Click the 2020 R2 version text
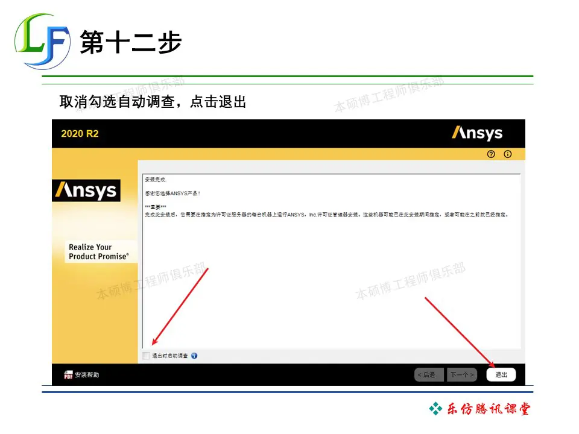 point(80,134)
